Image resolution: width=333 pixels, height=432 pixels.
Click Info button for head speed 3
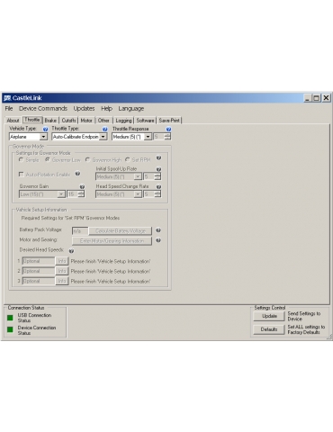tap(62, 281)
